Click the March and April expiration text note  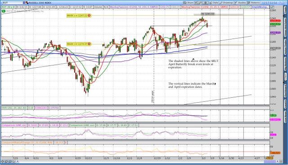coord(192,85)
